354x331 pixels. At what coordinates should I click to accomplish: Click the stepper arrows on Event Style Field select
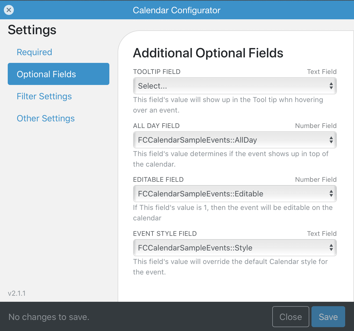click(331, 248)
